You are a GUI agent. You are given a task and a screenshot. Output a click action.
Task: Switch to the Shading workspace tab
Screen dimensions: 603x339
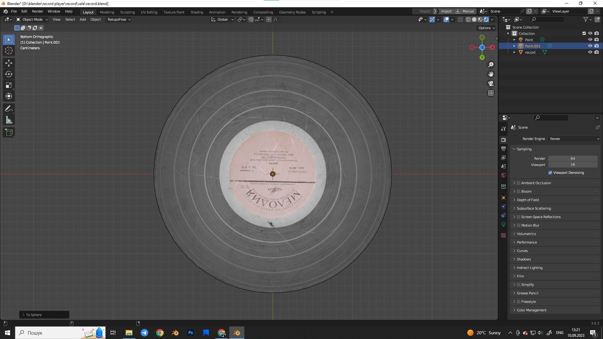click(197, 12)
